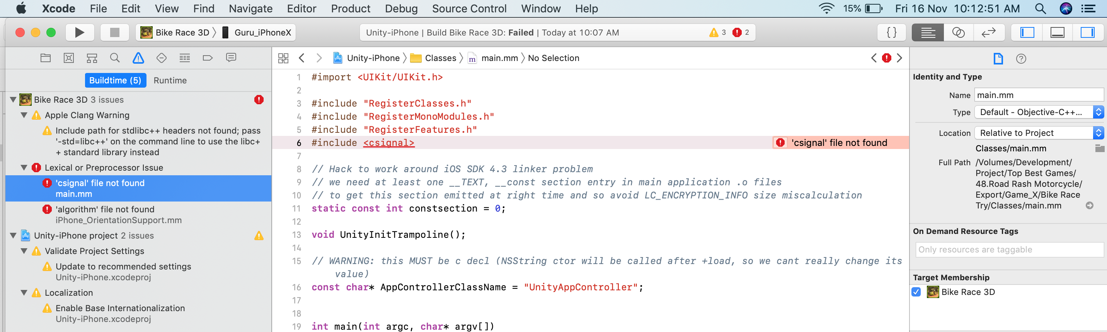
Task: Switch to the Version editor
Action: click(x=989, y=32)
